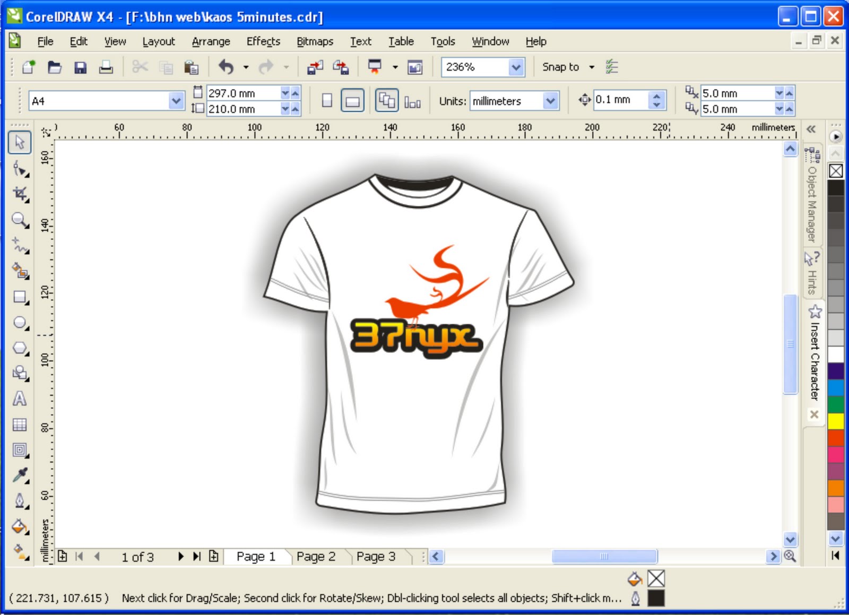This screenshot has height=615, width=849.
Task: Pick the green swatch in the palette
Action: click(x=836, y=404)
